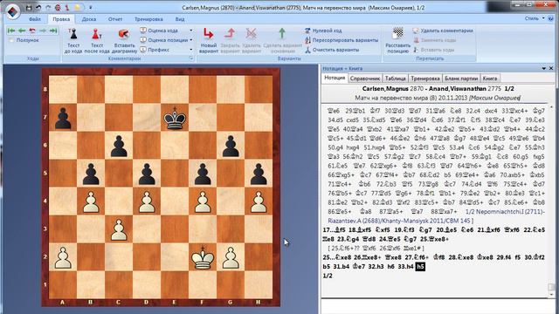Select the Отчет ribbon tab

coord(114,19)
